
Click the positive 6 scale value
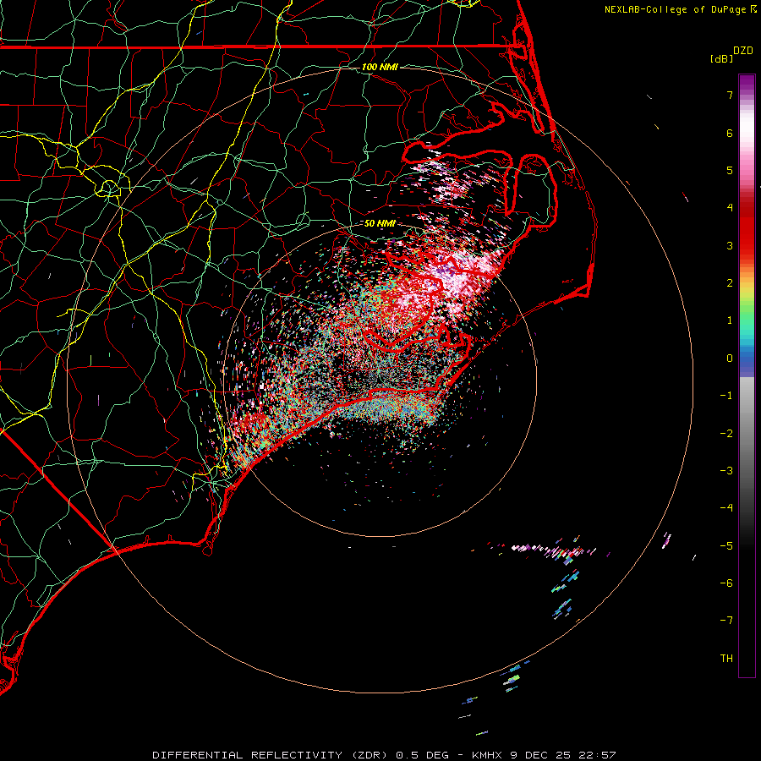point(730,133)
